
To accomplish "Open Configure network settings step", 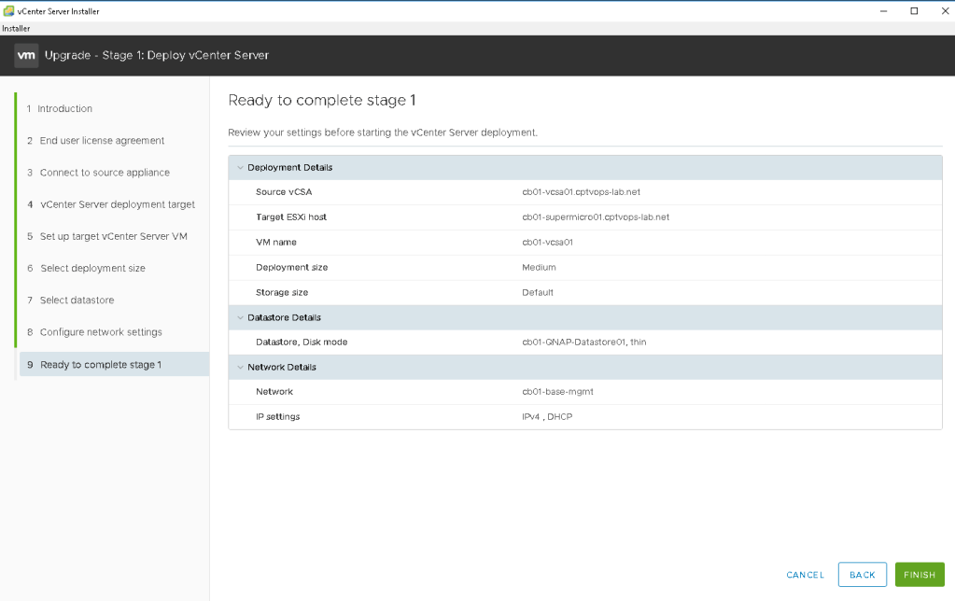I will click(101, 332).
